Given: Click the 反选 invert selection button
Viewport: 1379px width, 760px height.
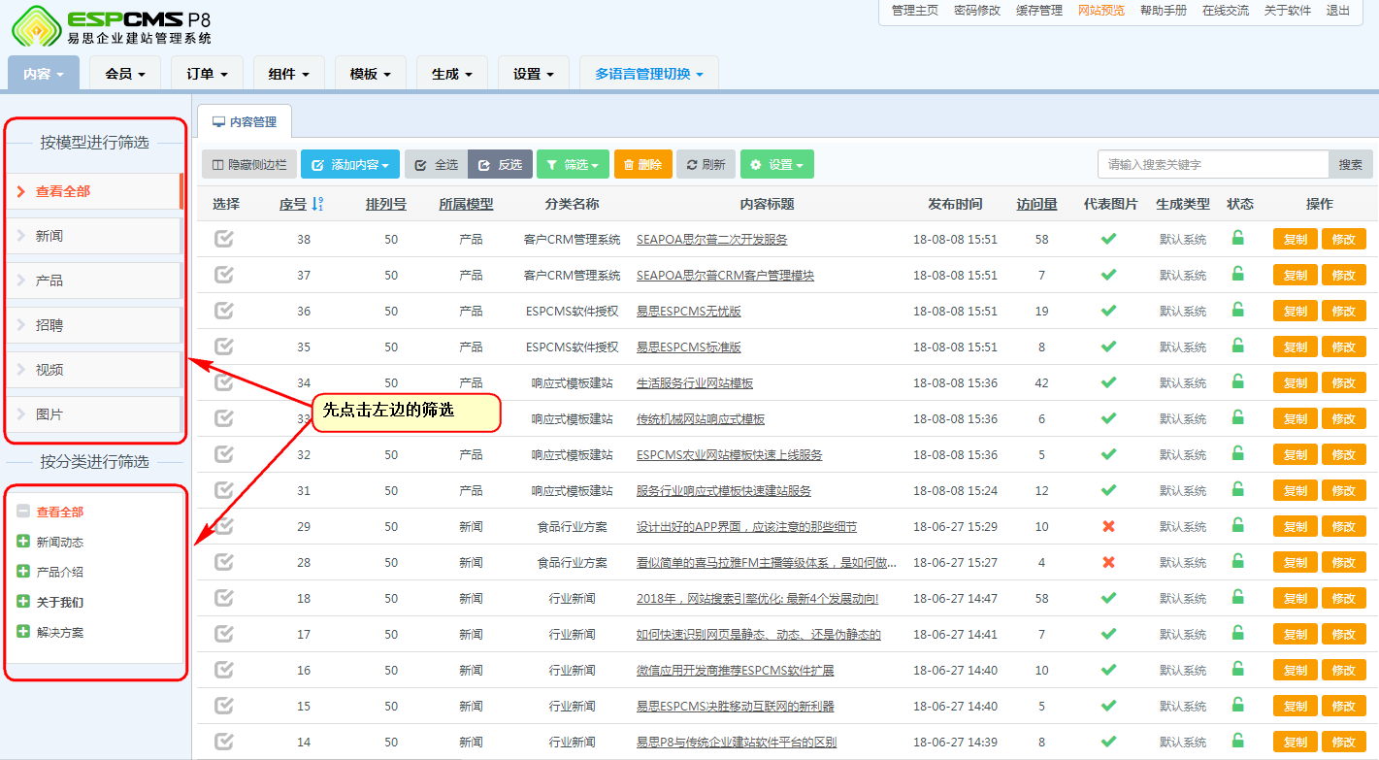Looking at the screenshot, I should coord(500,164).
